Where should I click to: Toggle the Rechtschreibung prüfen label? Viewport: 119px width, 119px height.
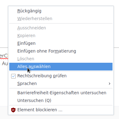[x=42, y=76]
